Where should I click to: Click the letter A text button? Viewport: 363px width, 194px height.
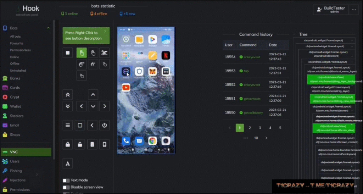tap(68, 163)
